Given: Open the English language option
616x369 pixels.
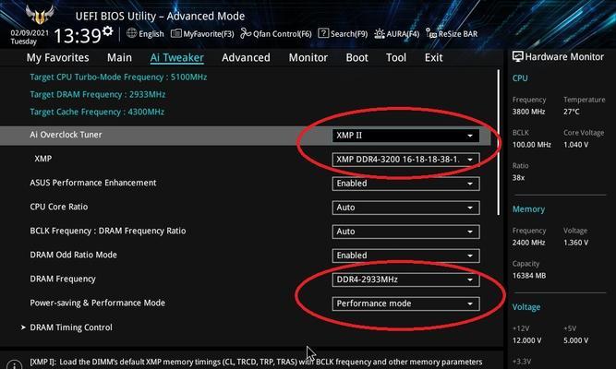Looking at the screenshot, I should (151, 34).
